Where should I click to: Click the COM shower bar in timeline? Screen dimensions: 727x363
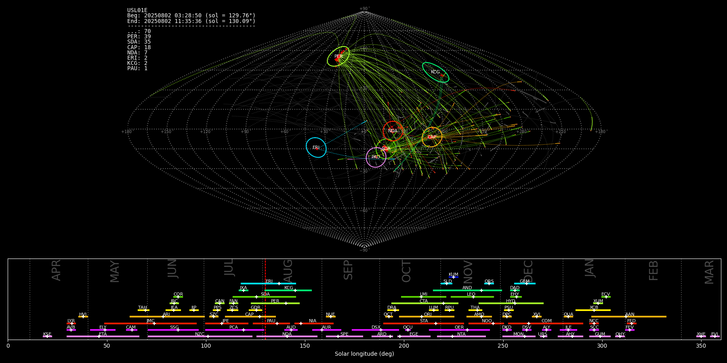(x=546, y=323)
